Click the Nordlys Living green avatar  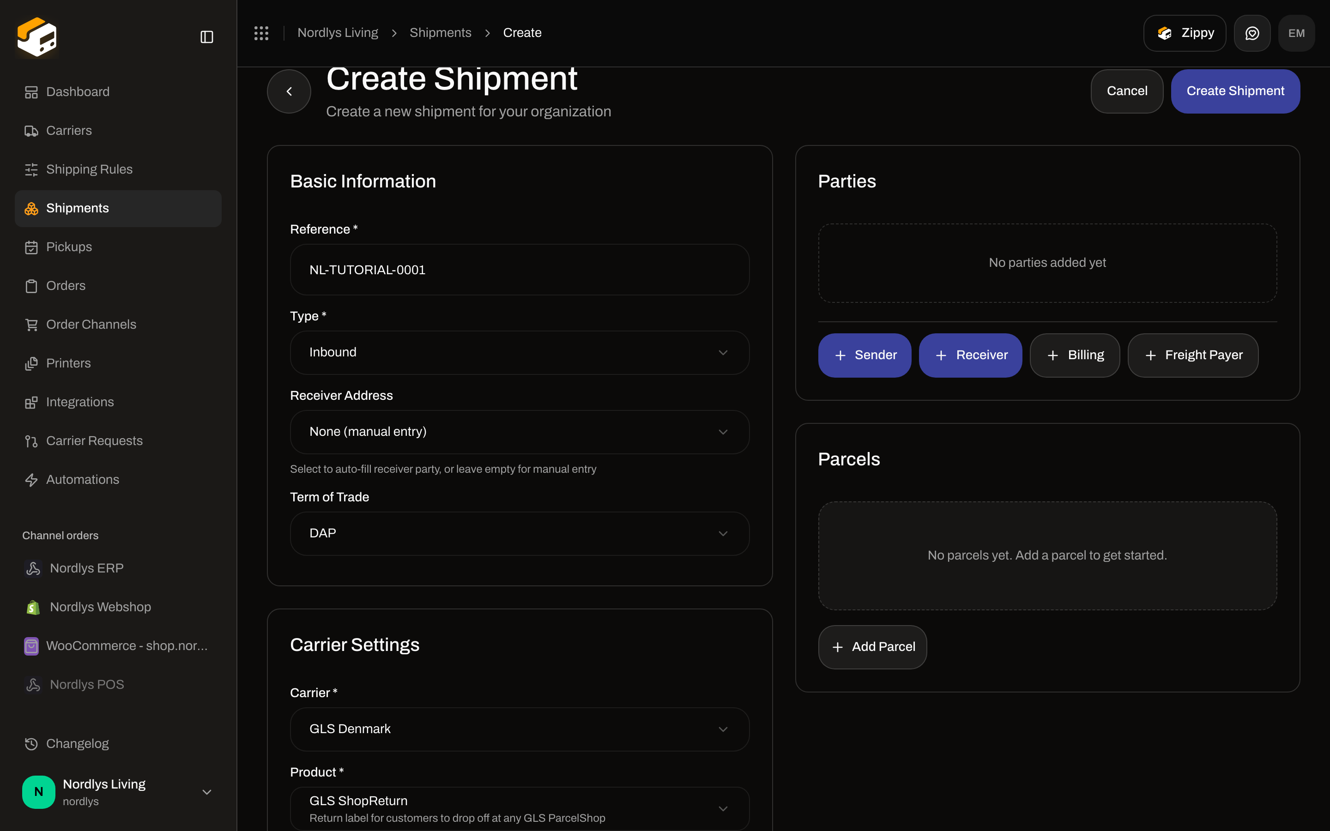click(x=38, y=791)
